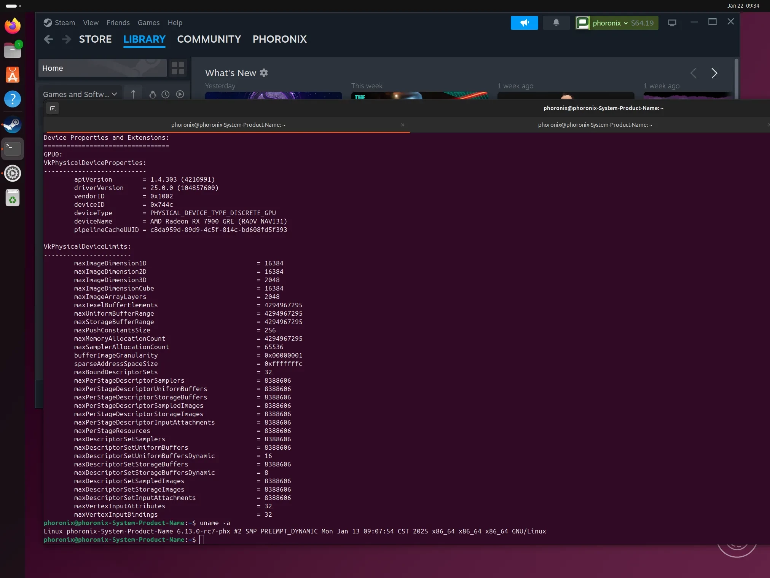Screen dimensions: 770x578
Task: Switch to Big Picture mode icon
Action: 672,23
